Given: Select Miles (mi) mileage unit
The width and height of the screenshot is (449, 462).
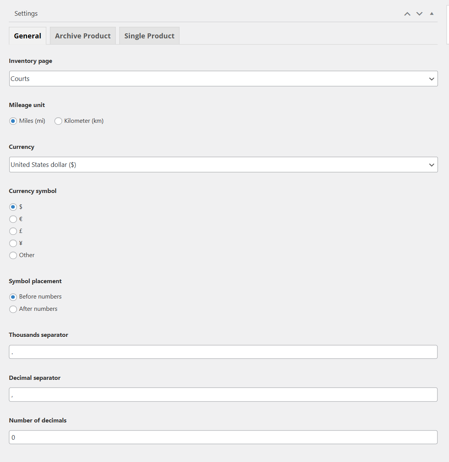Looking at the screenshot, I should 13,121.
